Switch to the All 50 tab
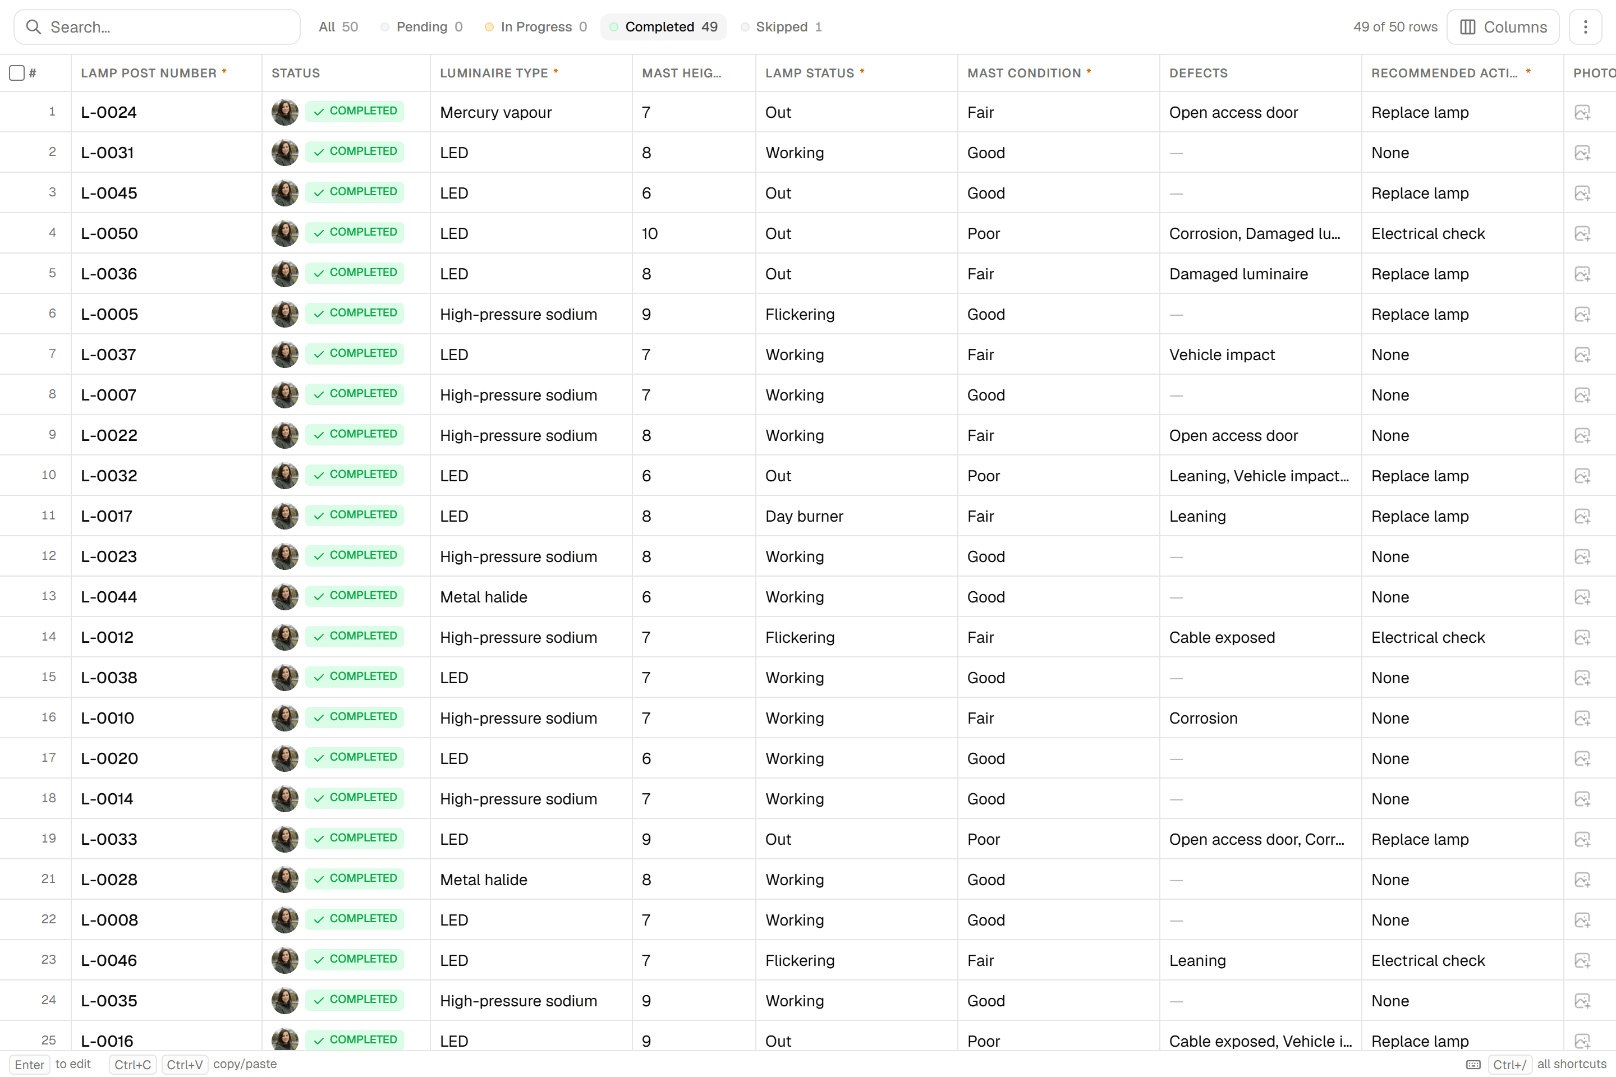Viewport: 1616px width, 1077px height. (x=338, y=27)
